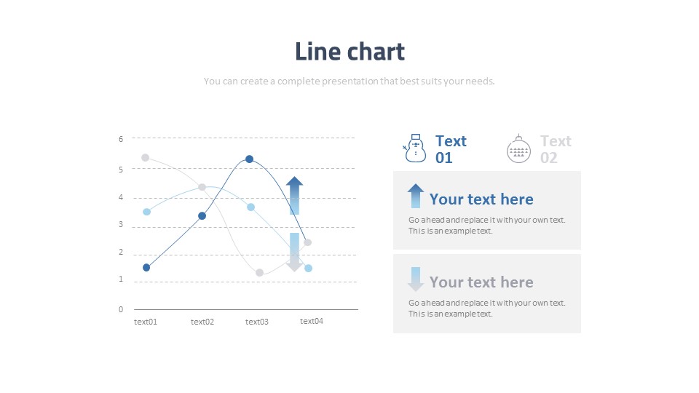The width and height of the screenshot is (699, 393).
Task: Click the blue "Your text here" heading
Action: point(481,199)
